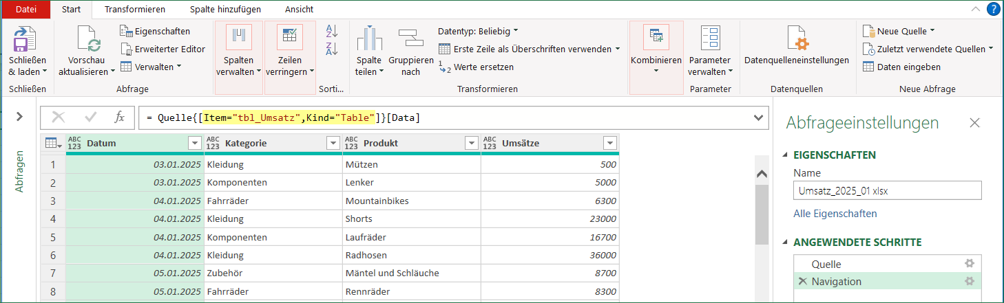Expand the Datentyp: Beliebig dropdown

tap(478, 31)
